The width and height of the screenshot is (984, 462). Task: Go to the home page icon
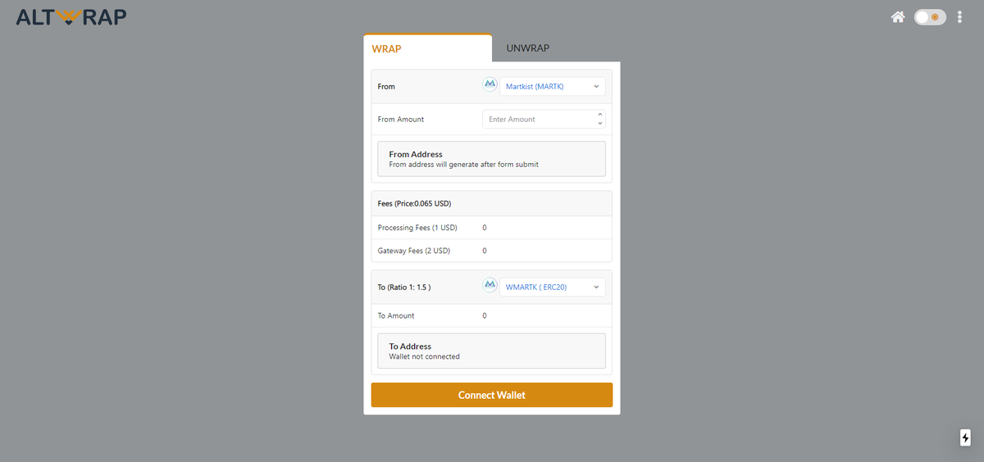point(898,16)
